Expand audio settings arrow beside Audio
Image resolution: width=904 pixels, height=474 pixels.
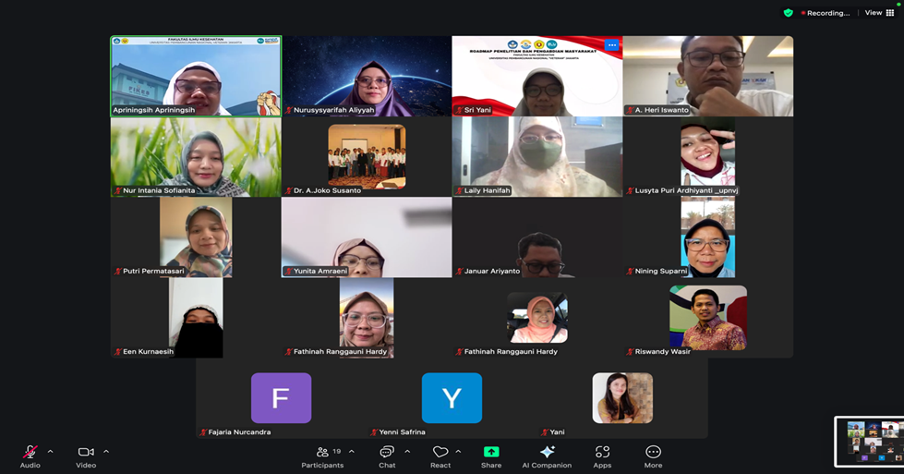tap(50, 452)
